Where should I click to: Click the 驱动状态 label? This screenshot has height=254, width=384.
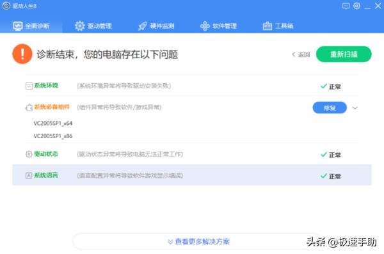[x=46, y=154]
